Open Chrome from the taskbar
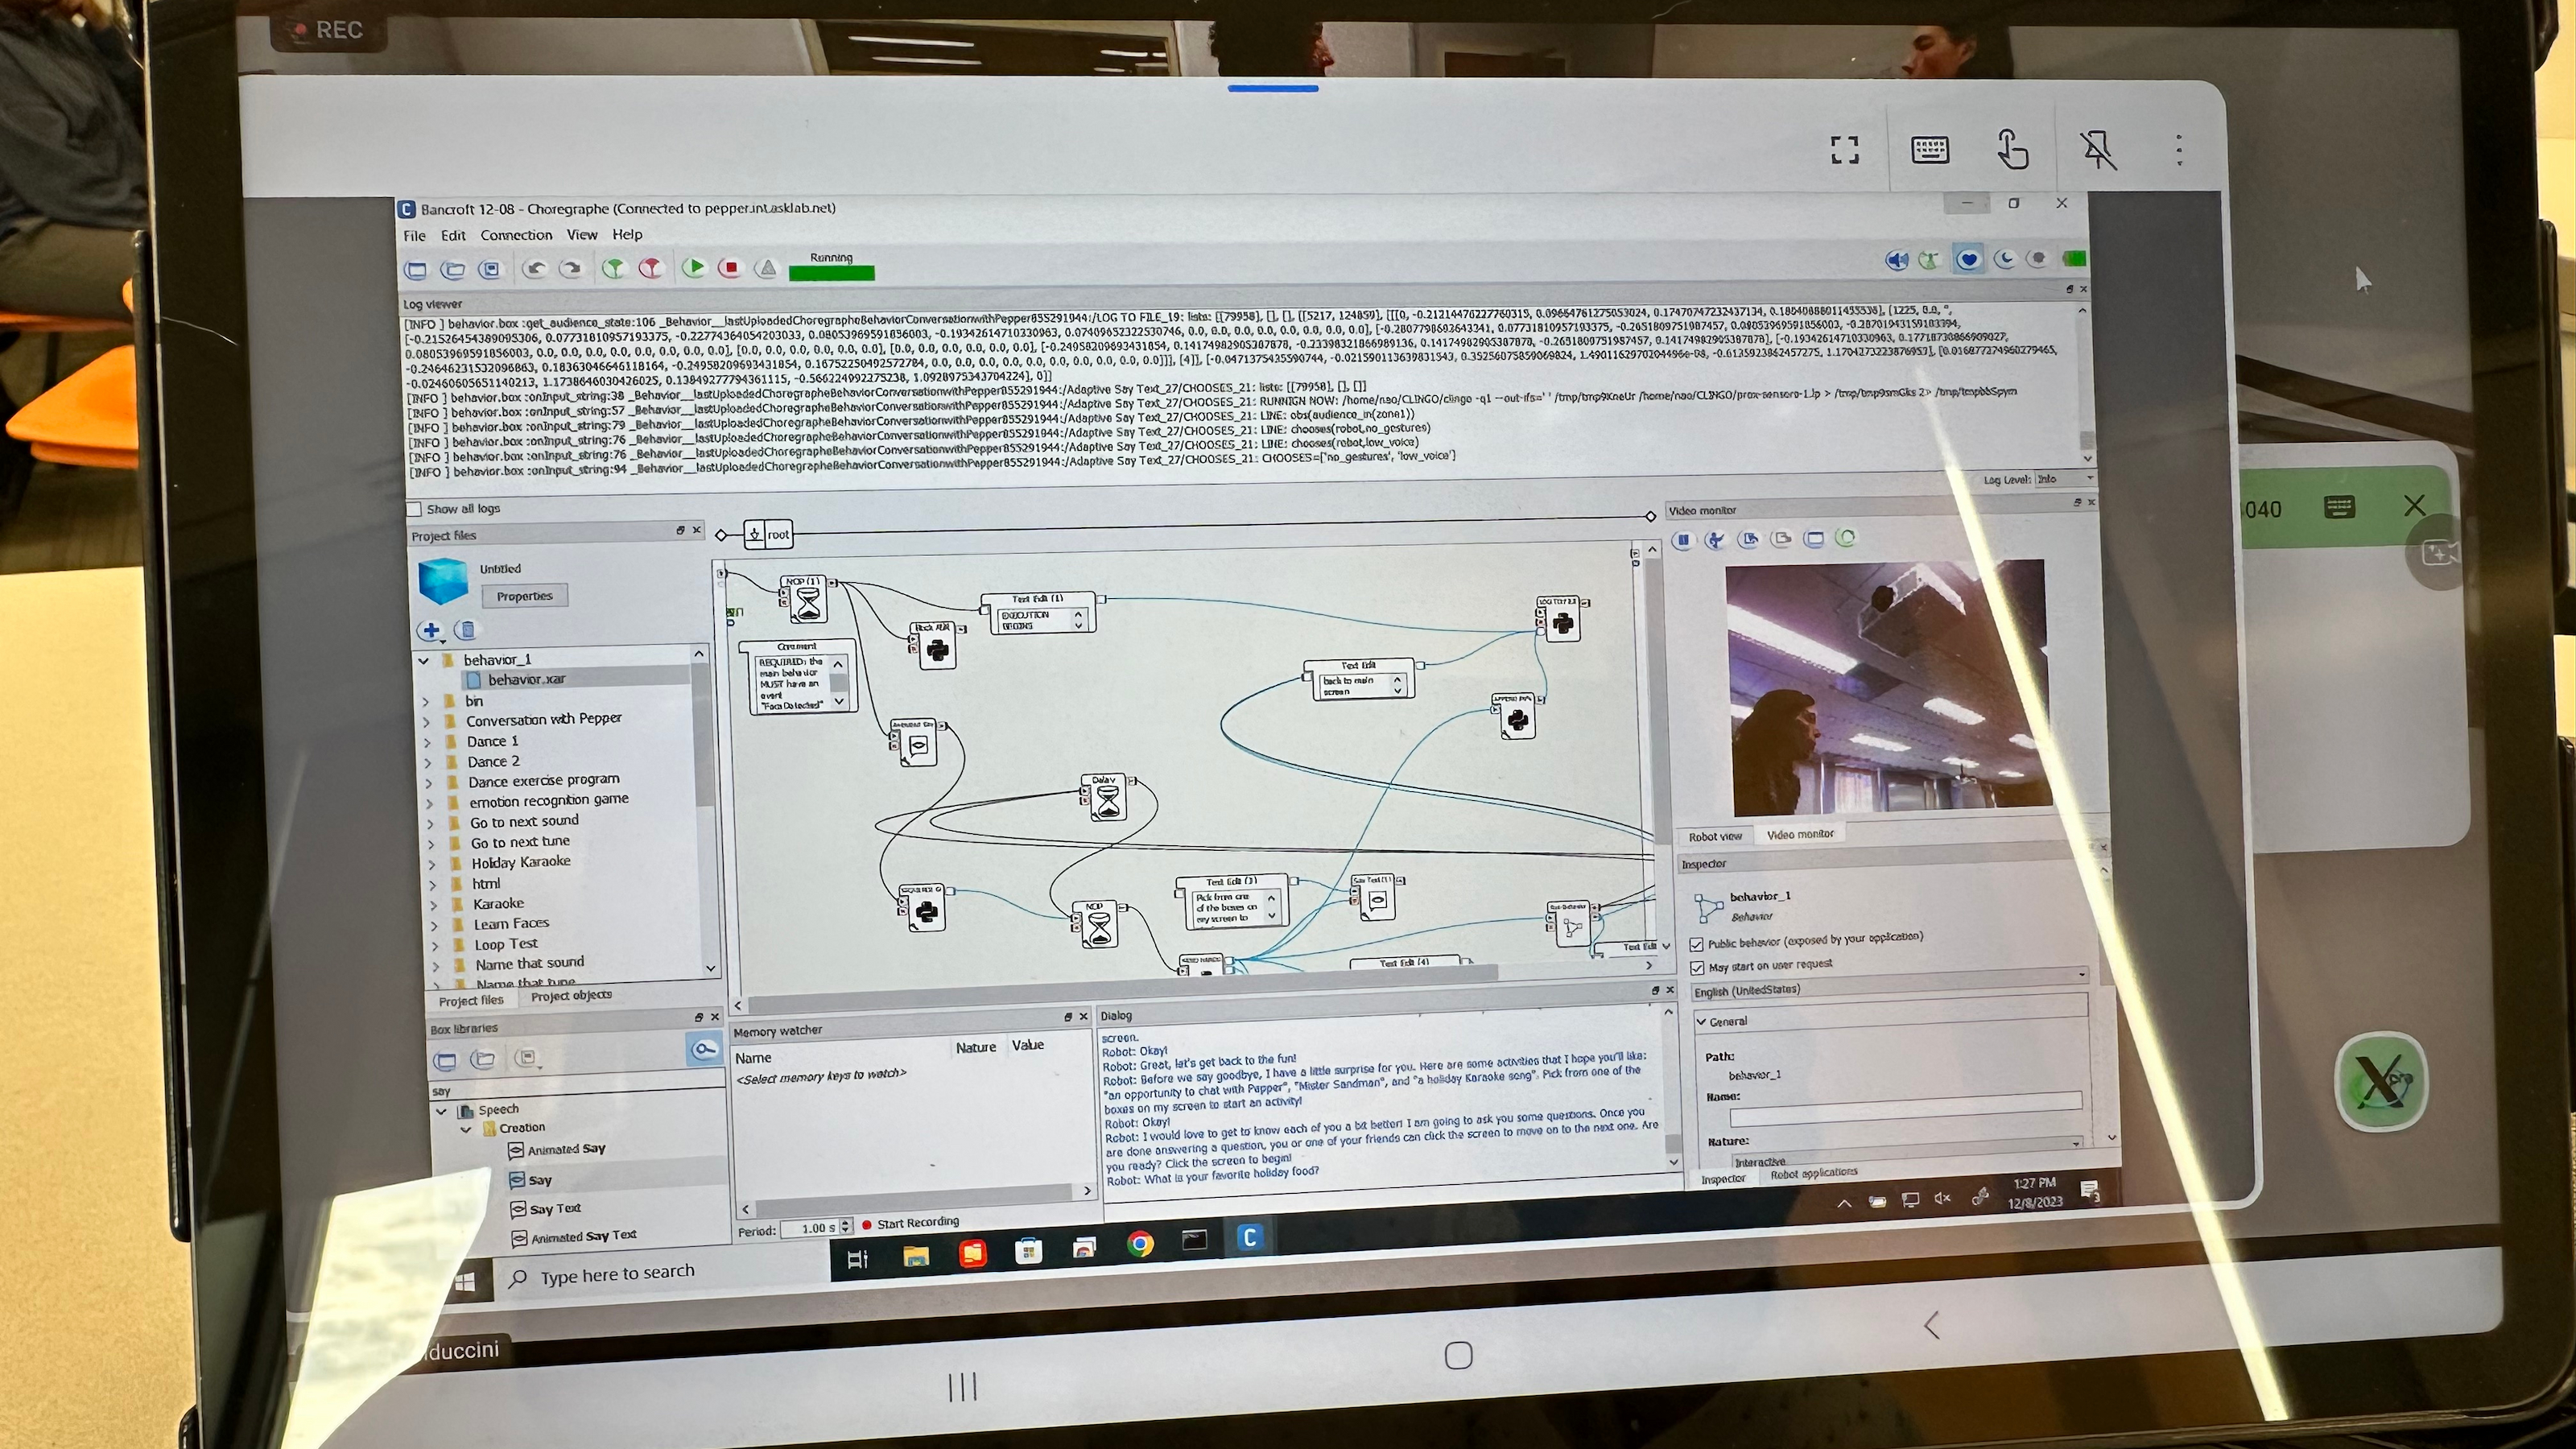The image size is (2576, 1449). [x=1139, y=1243]
